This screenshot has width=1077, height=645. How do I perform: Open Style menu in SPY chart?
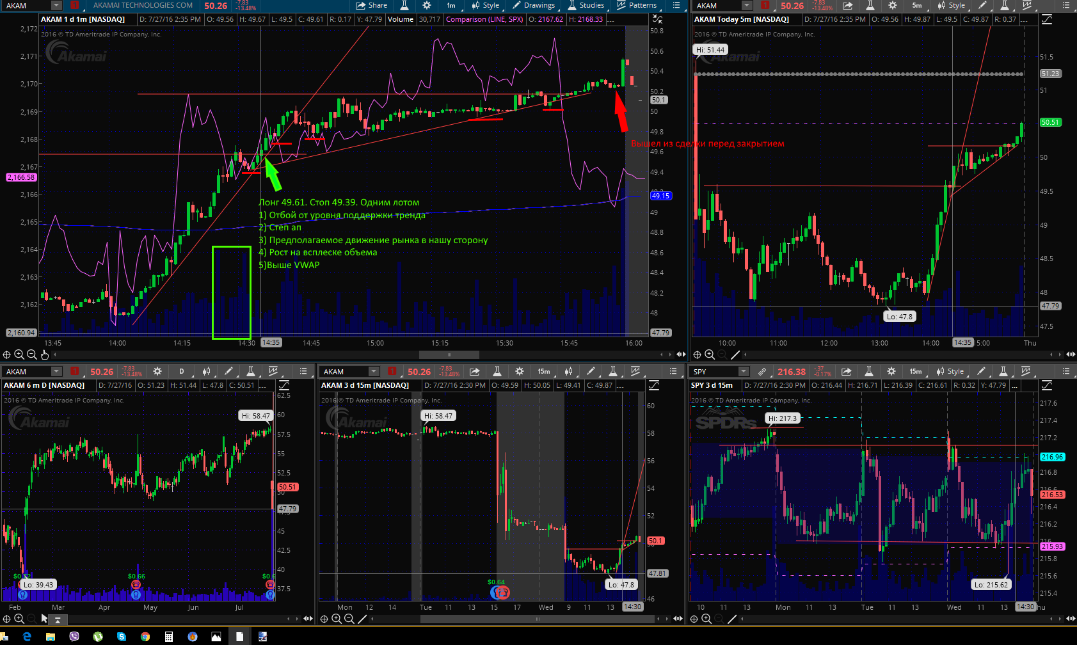[x=950, y=371]
